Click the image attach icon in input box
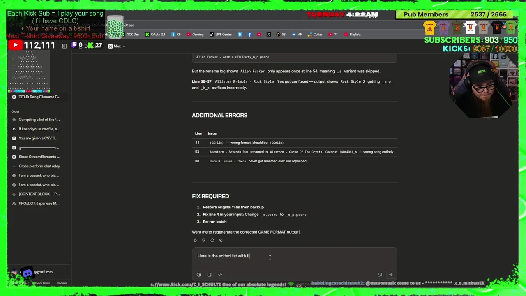This screenshot has width=526, height=296. 209,275
